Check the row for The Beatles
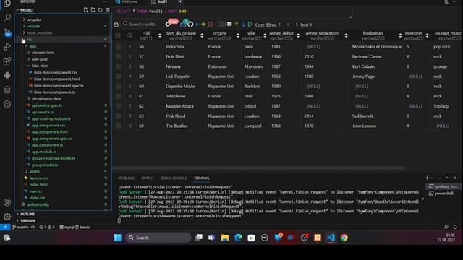This screenshot has width=463, height=260. pyautogui.click(x=119, y=126)
